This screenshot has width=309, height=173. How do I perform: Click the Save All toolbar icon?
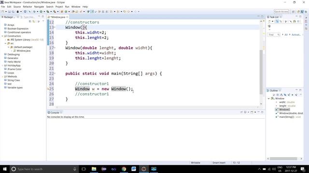pyautogui.click(x=13, y=12)
